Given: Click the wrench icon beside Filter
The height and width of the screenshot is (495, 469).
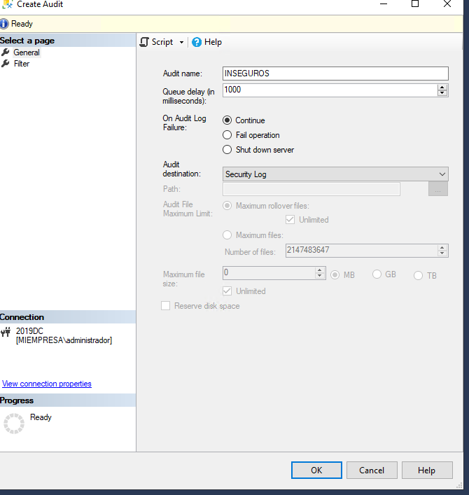Looking at the screenshot, I should coord(6,64).
